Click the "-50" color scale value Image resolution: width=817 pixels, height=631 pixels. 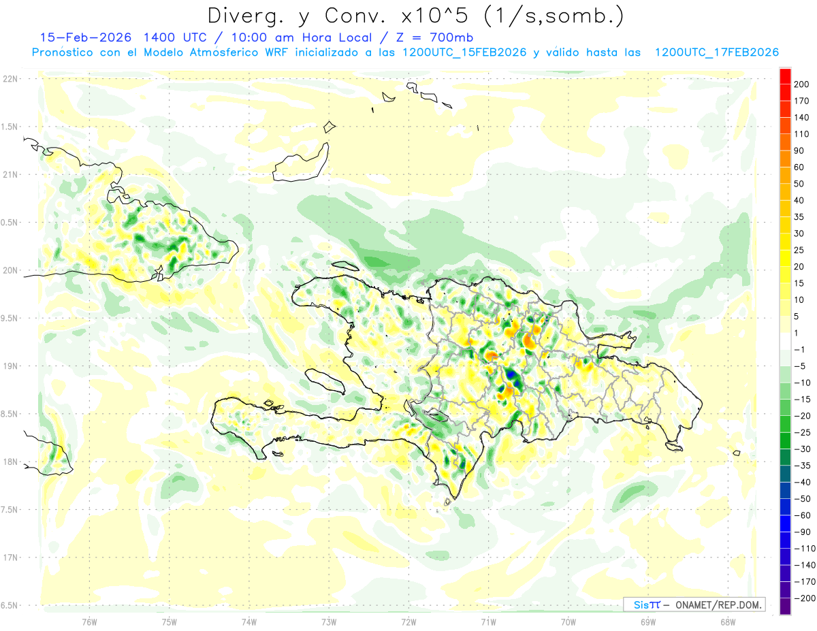coord(803,499)
